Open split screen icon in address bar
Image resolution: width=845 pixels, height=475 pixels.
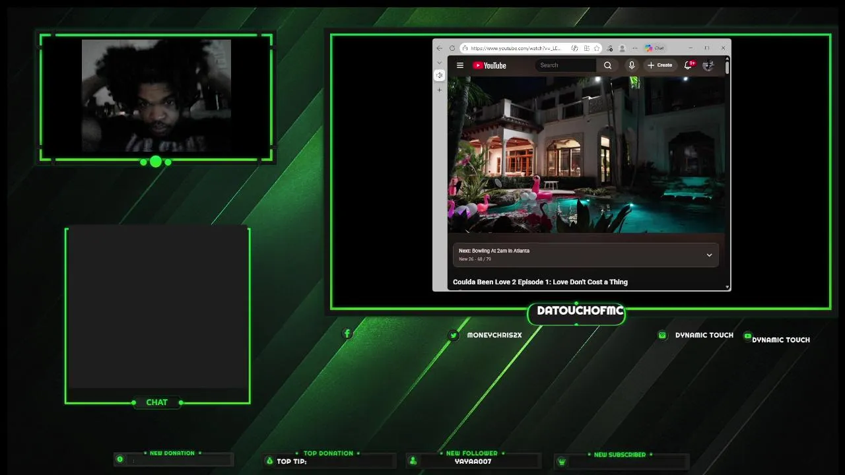pyautogui.click(x=586, y=48)
